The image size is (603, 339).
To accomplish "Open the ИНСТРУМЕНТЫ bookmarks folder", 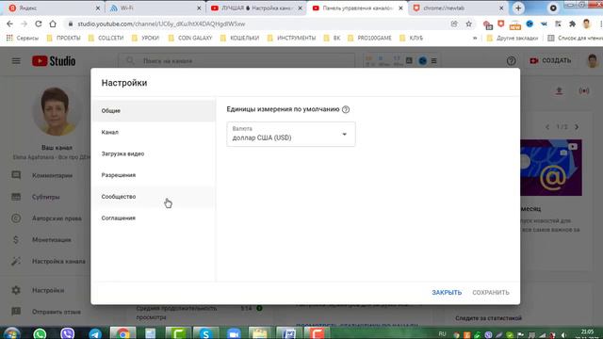I will click(x=291, y=38).
